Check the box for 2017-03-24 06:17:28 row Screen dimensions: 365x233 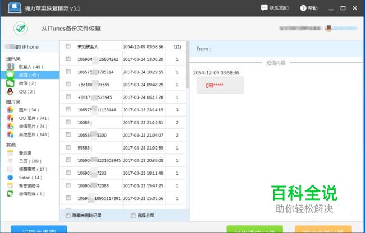(68, 97)
